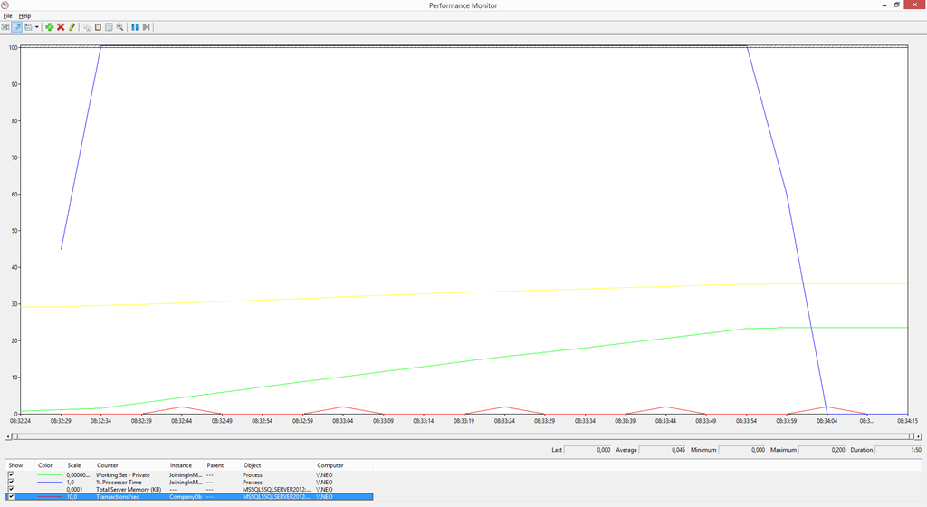Viewport: 927px width, 507px height.
Task: Select the Transactions/sec counter row
Action: [x=118, y=497]
